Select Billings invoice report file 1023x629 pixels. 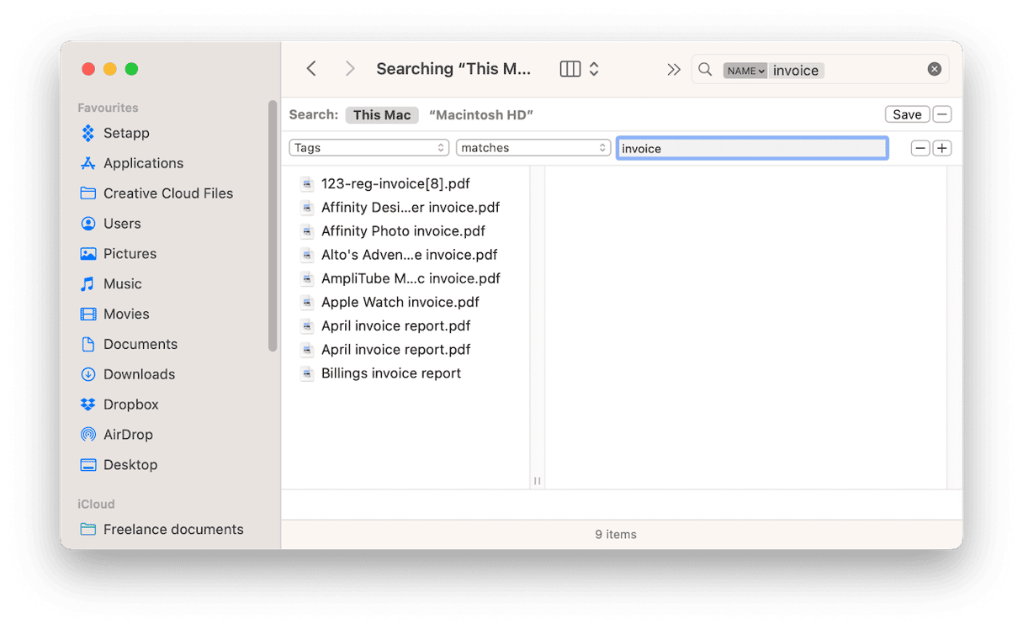click(391, 373)
